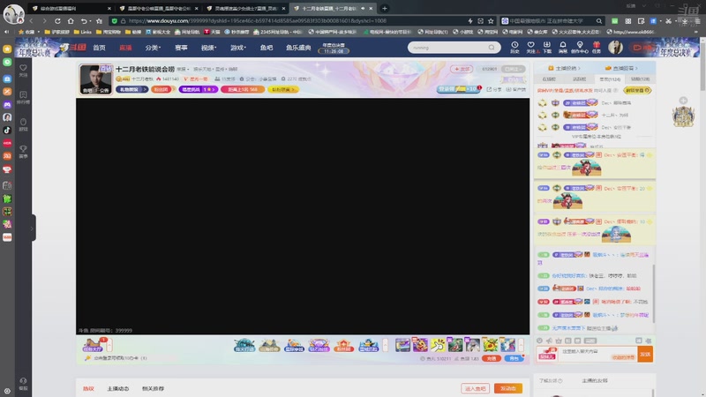
Task: Open the 赛事 menu item
Action: [181, 48]
